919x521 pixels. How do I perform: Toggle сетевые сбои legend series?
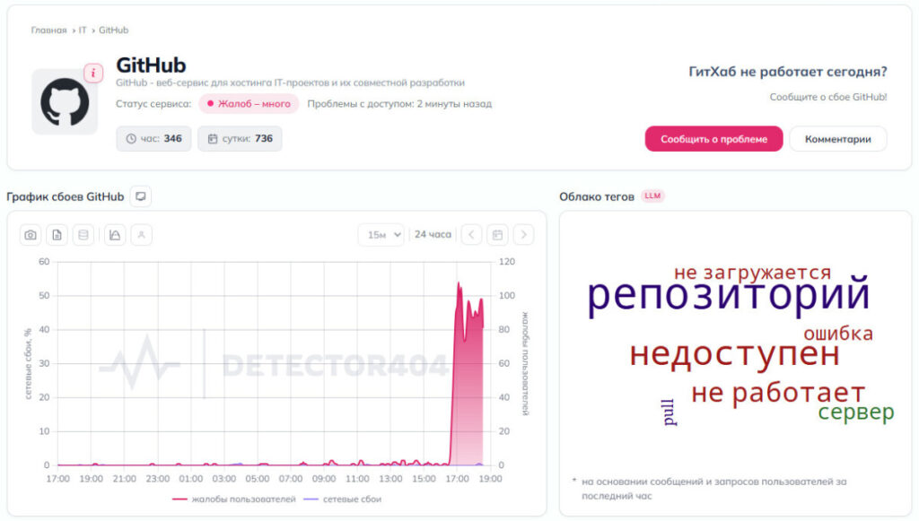(342, 499)
